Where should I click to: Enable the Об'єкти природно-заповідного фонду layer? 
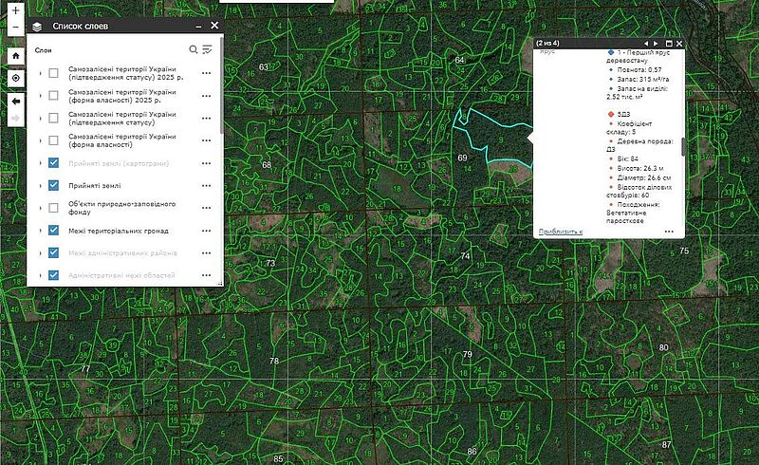(54, 207)
